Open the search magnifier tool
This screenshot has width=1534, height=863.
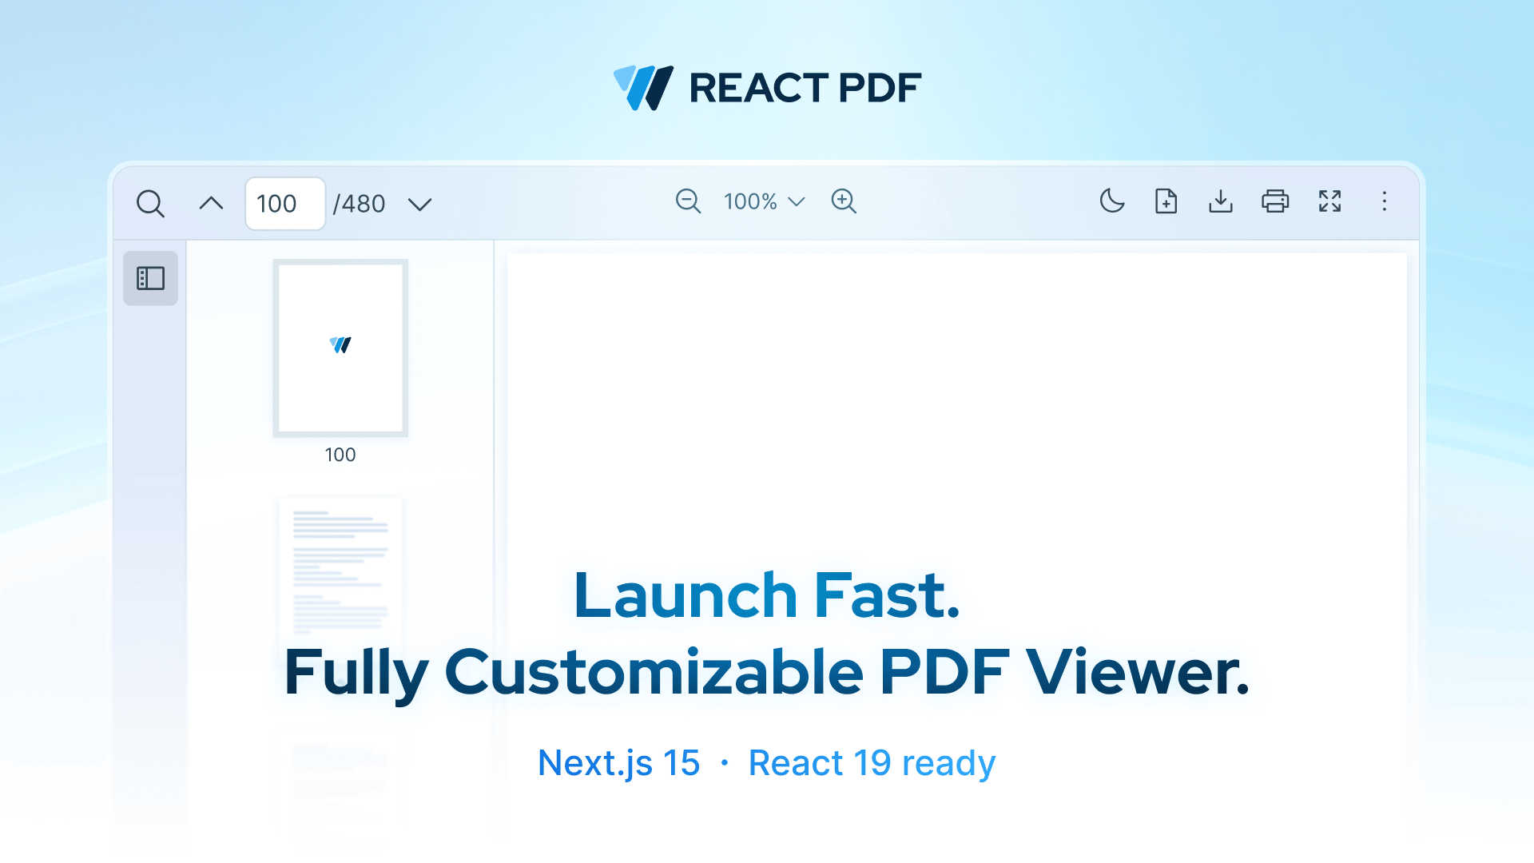point(150,204)
